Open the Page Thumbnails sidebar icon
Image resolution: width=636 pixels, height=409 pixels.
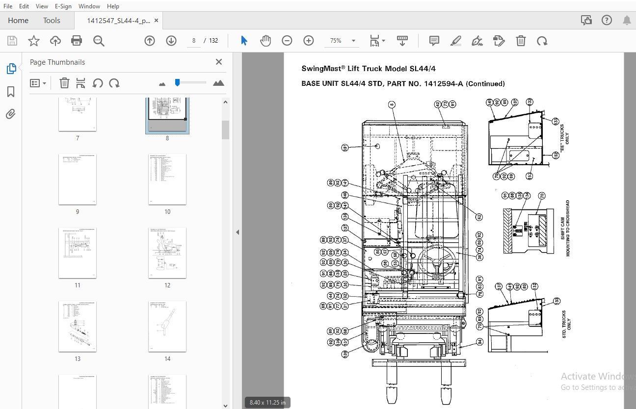[x=11, y=69]
